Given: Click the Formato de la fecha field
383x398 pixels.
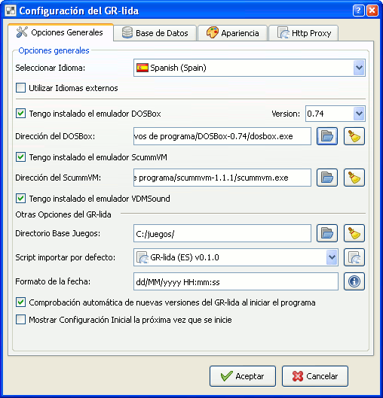Looking at the screenshot, I should click(x=236, y=281).
